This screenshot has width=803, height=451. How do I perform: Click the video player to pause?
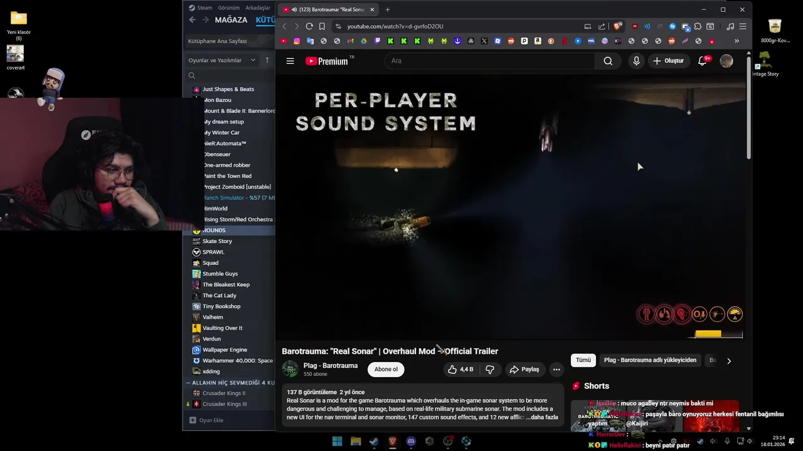coord(512,207)
